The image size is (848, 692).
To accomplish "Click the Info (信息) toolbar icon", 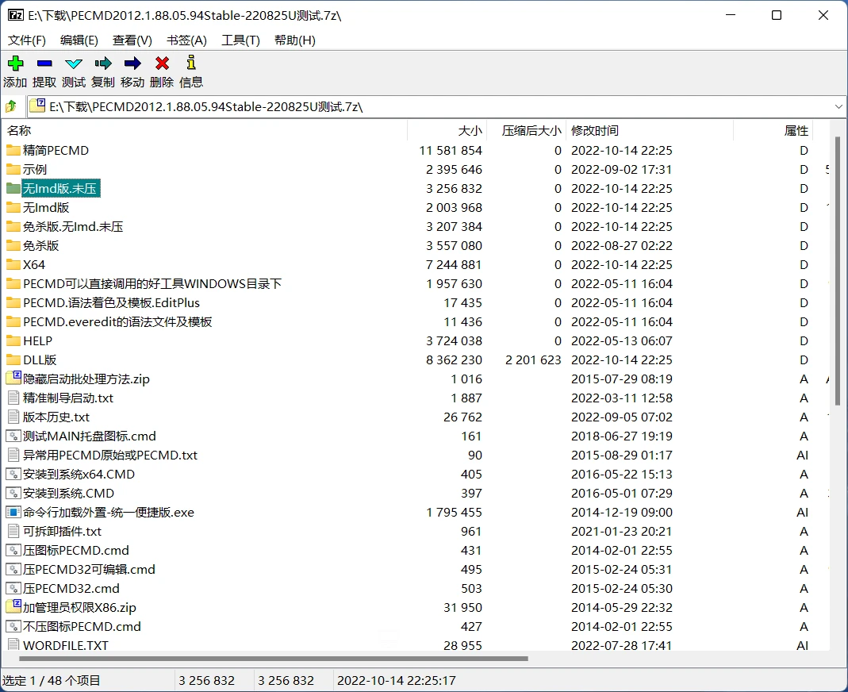I will [191, 63].
